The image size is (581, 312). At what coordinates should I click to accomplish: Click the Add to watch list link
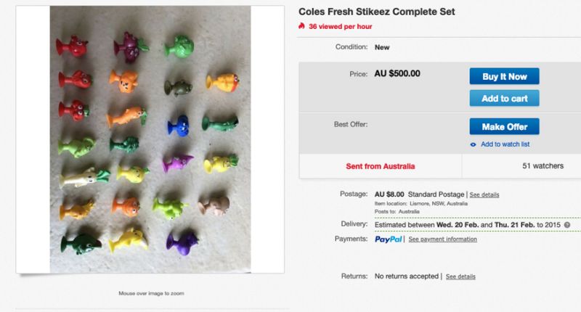coord(505,144)
